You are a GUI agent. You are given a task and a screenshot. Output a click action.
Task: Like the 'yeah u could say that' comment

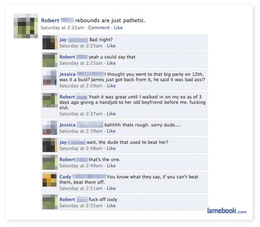(x=111, y=63)
